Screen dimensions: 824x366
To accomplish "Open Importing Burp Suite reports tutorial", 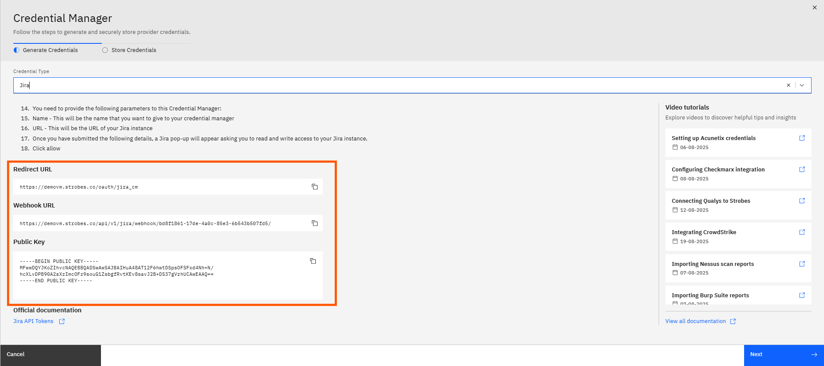I will [738, 295].
